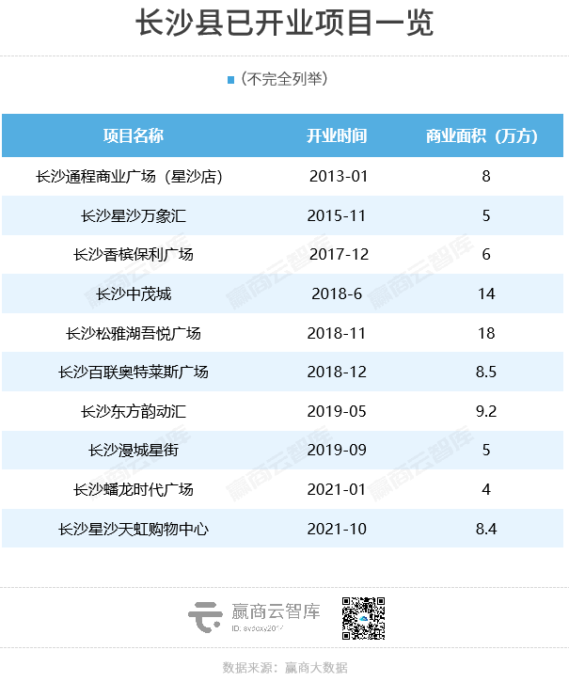
Task: Select 长沙中茂城 project name
Action: coord(134,294)
